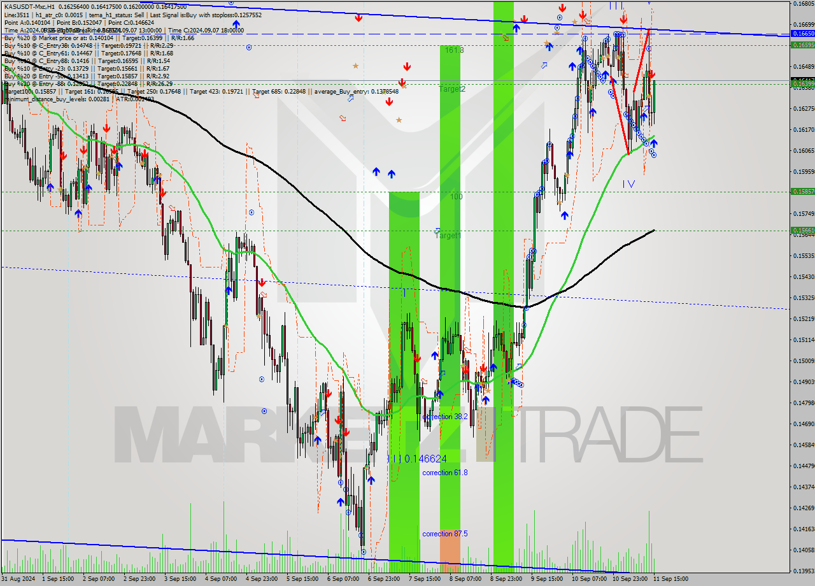Click the 161.8 Fibonacci level label
The width and height of the screenshot is (815, 586).
(454, 50)
